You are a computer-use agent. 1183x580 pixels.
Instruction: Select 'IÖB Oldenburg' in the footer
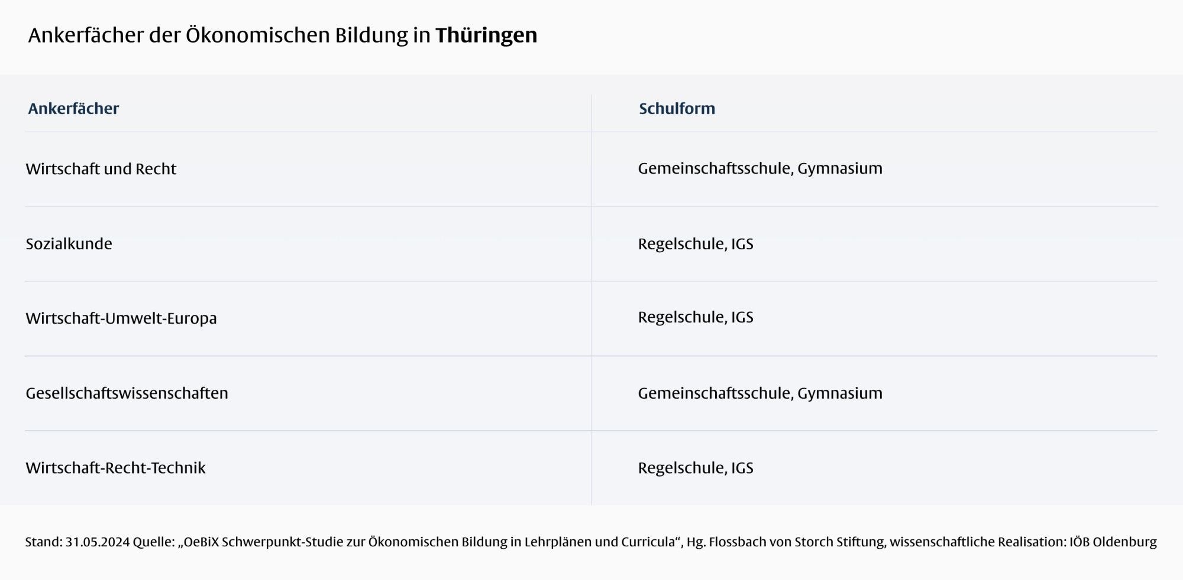(x=1113, y=542)
